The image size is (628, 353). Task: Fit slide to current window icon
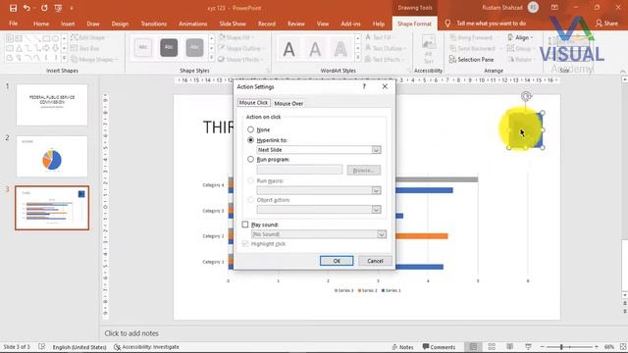click(623, 347)
